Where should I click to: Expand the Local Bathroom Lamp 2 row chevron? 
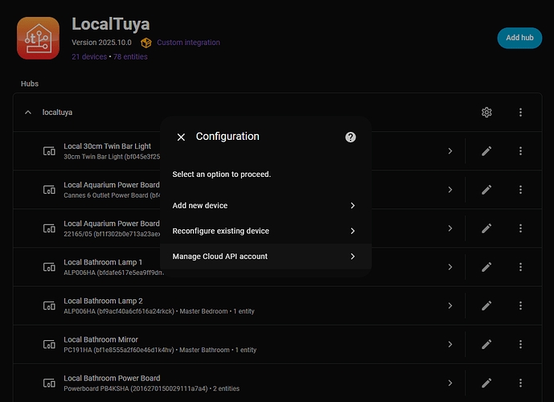450,306
